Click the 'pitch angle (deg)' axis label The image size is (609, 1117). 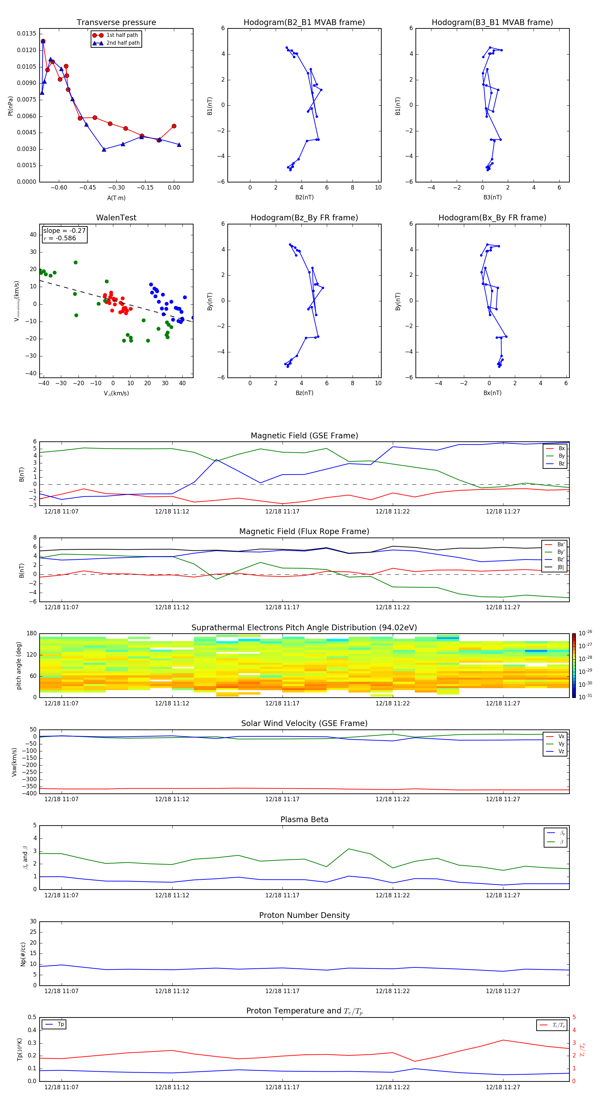[19, 665]
